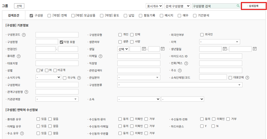Check 미구독 for 소식지구독
267x139 pixels.
click(x=64, y=78)
